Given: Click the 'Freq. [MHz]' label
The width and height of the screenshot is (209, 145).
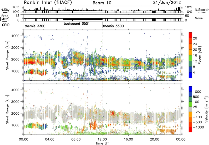Looking at the screenshot, I should click(x=5, y=18).
